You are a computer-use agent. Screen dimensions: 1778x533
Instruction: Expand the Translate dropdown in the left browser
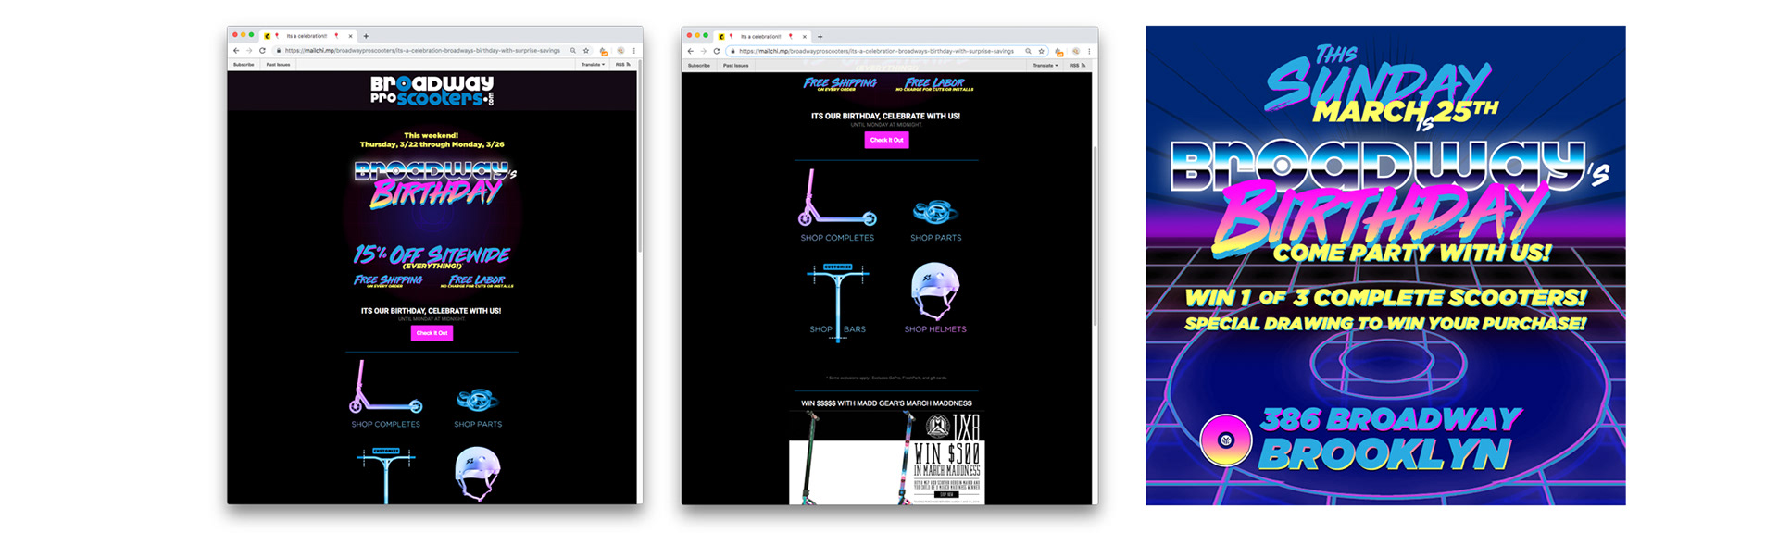[x=593, y=65]
